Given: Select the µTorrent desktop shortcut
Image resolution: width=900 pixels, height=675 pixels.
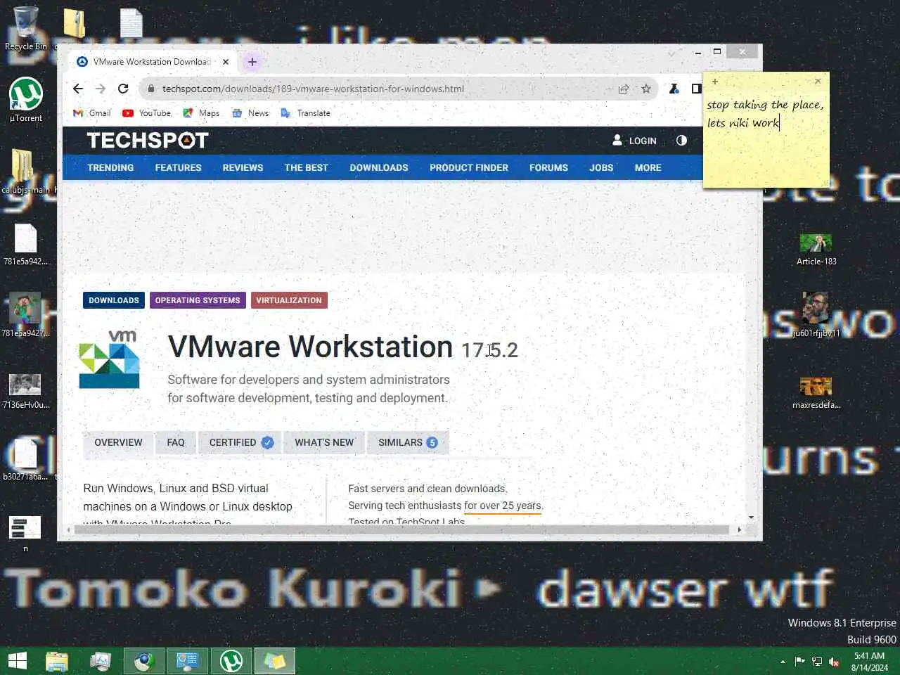Looking at the screenshot, I should [x=26, y=100].
